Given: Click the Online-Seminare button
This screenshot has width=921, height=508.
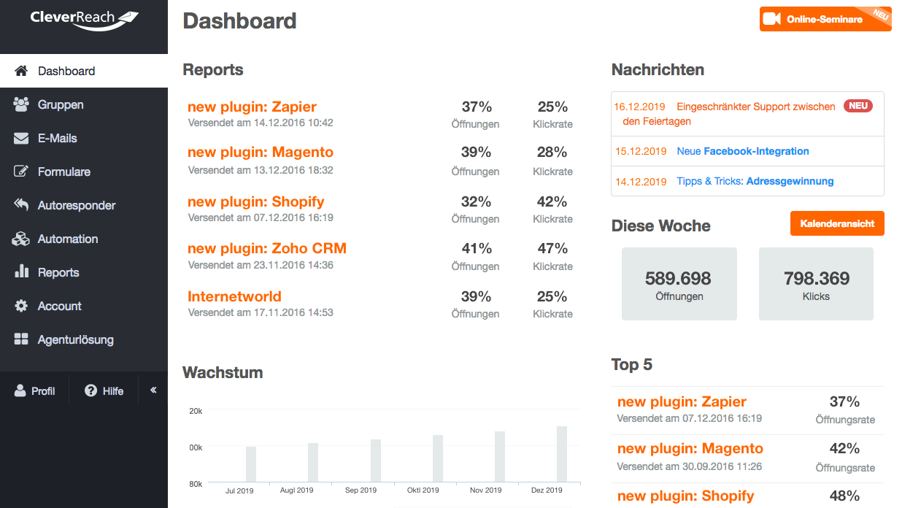Looking at the screenshot, I should pos(825,19).
